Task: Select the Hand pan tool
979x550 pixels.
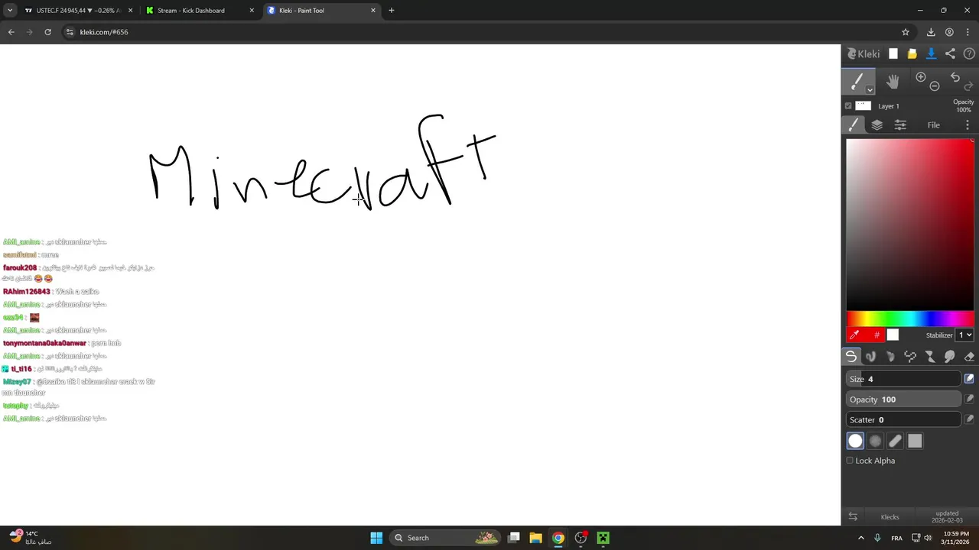Action: (x=892, y=81)
